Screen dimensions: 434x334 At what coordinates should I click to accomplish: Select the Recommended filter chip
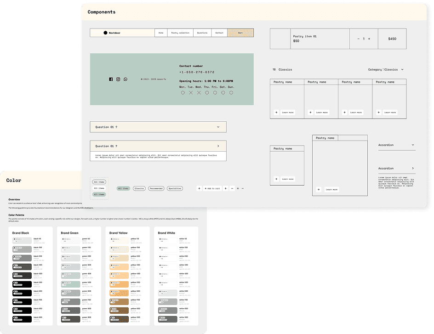pyautogui.click(x=156, y=188)
